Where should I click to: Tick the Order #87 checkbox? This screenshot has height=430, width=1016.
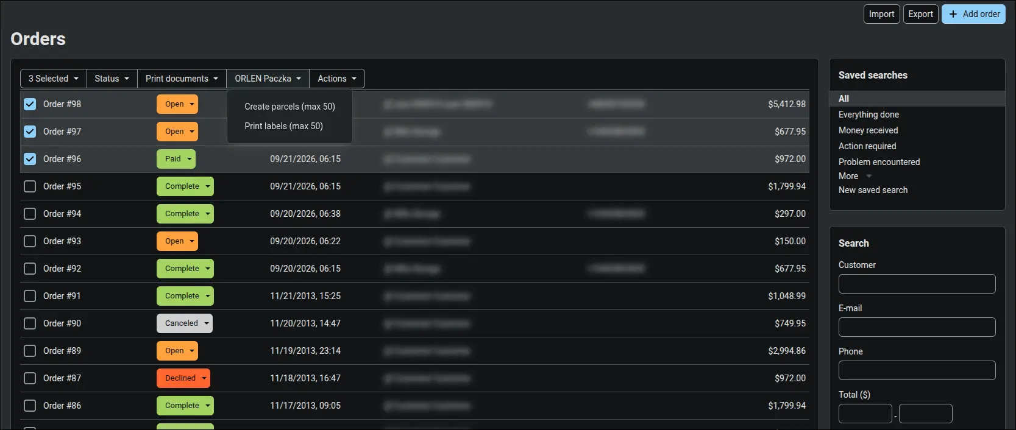(x=30, y=378)
